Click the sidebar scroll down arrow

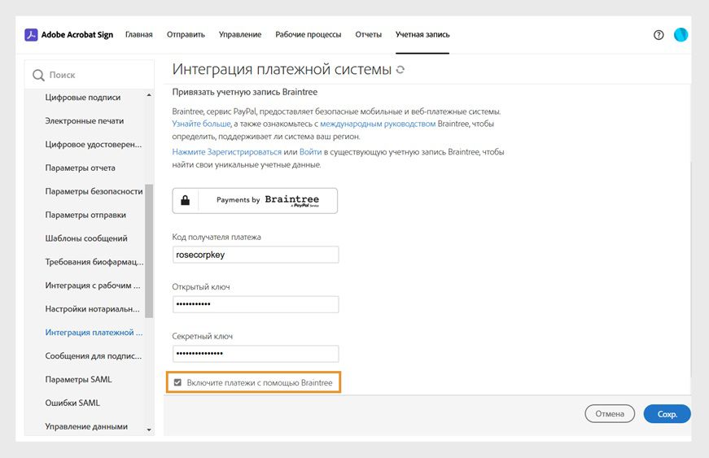point(149,430)
